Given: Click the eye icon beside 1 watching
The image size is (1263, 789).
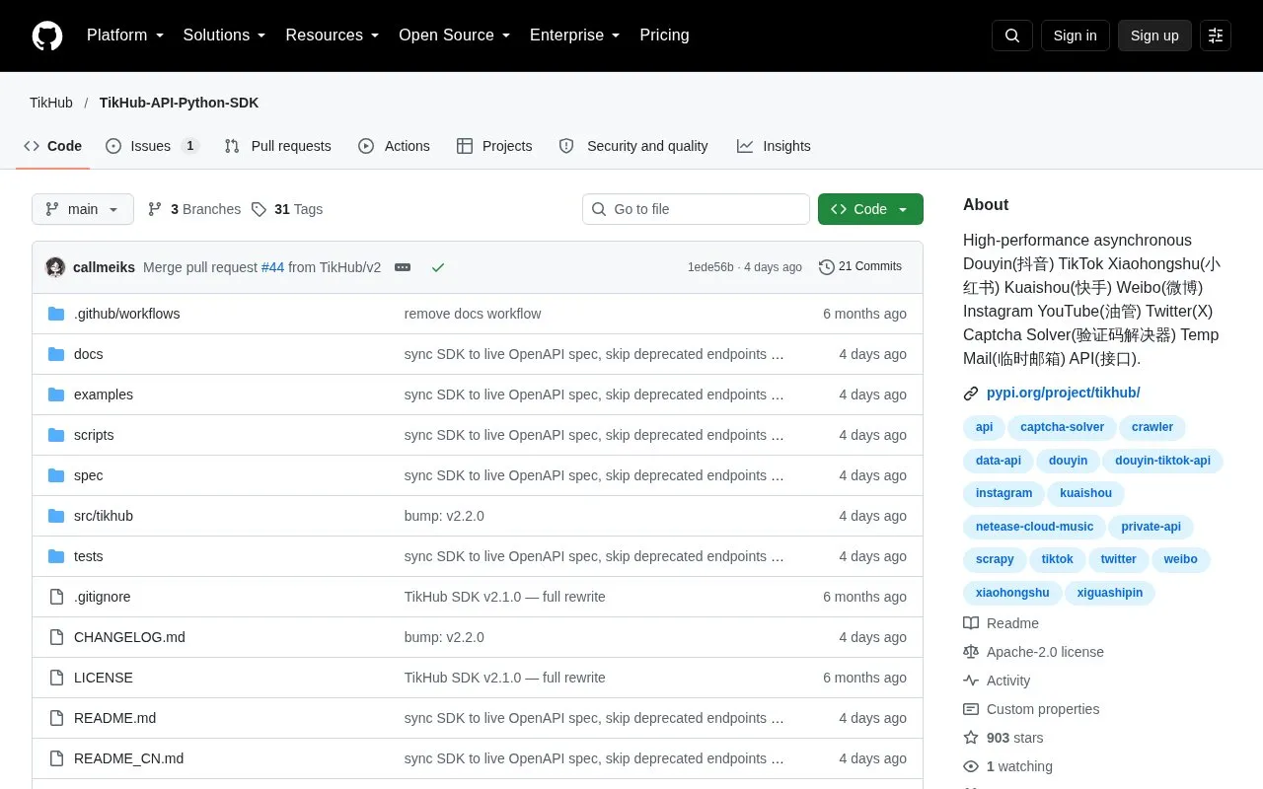Looking at the screenshot, I should 971,766.
